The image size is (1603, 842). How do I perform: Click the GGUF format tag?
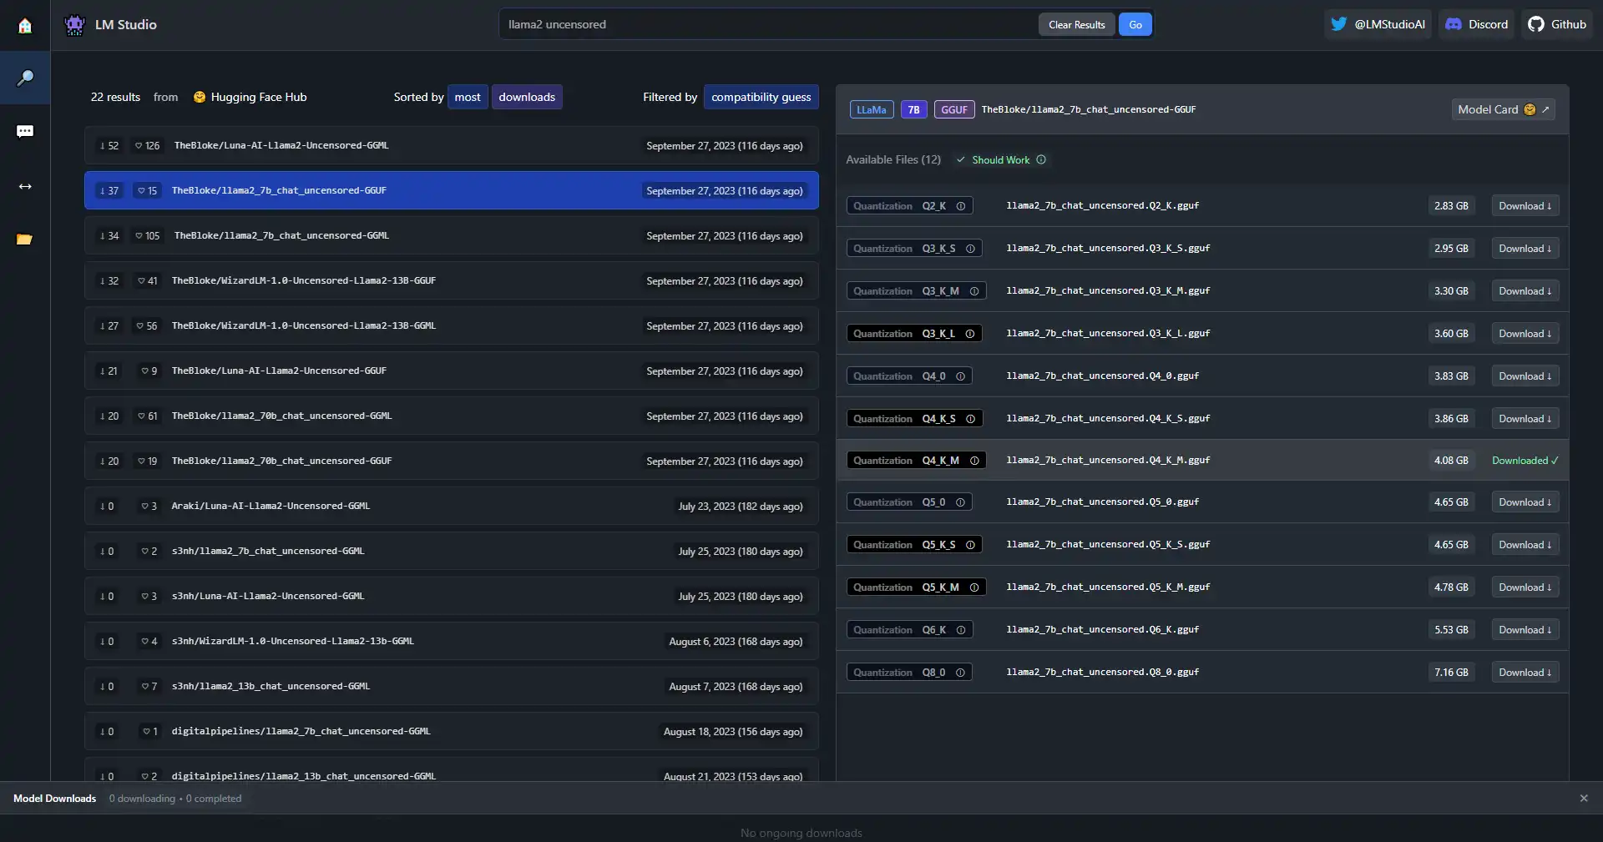(954, 109)
